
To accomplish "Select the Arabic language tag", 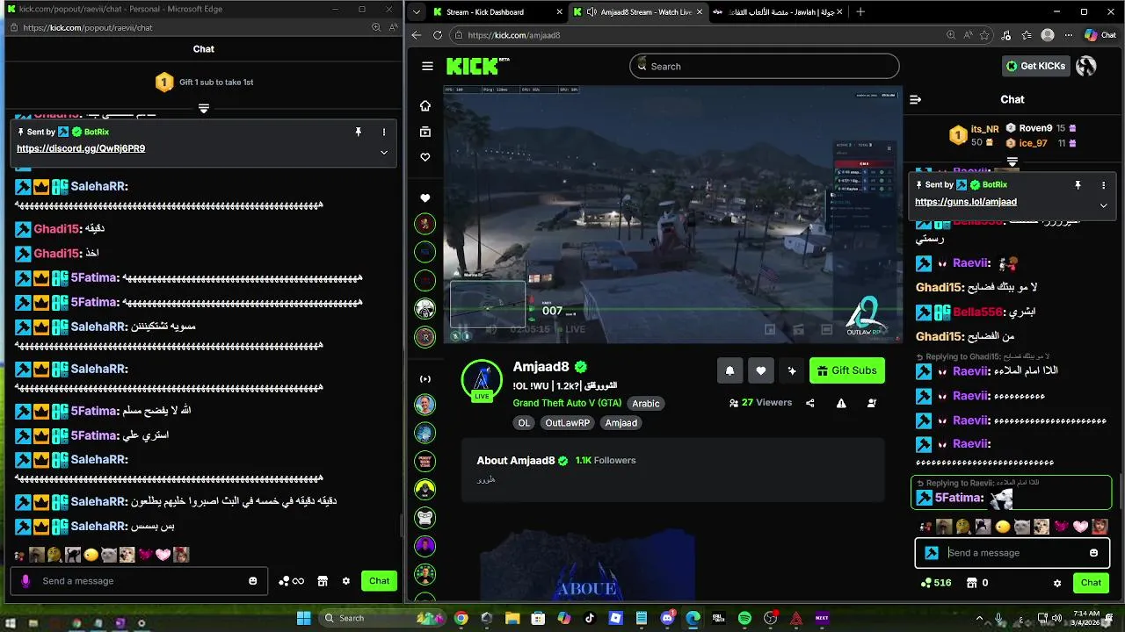I will point(646,404).
